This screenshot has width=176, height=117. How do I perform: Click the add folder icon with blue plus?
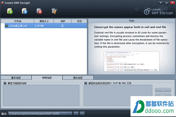click(25, 11)
